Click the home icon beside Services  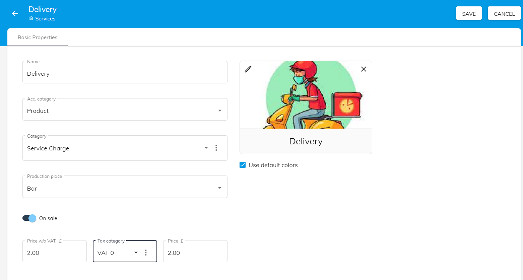[x=31, y=18]
